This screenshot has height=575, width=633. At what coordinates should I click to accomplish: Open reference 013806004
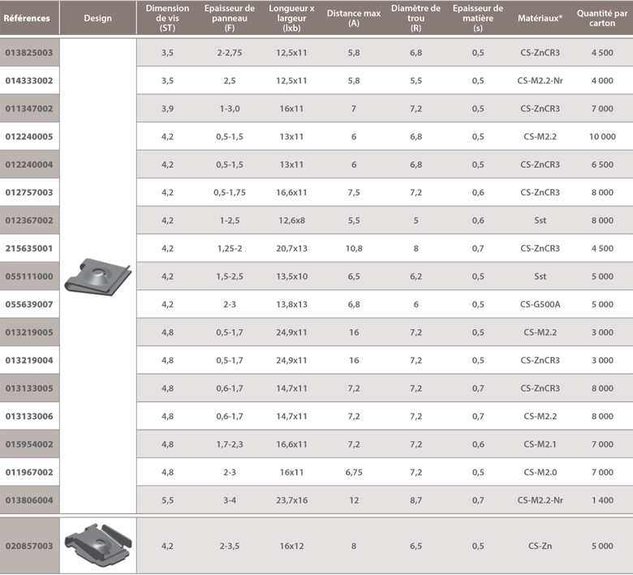(x=29, y=500)
